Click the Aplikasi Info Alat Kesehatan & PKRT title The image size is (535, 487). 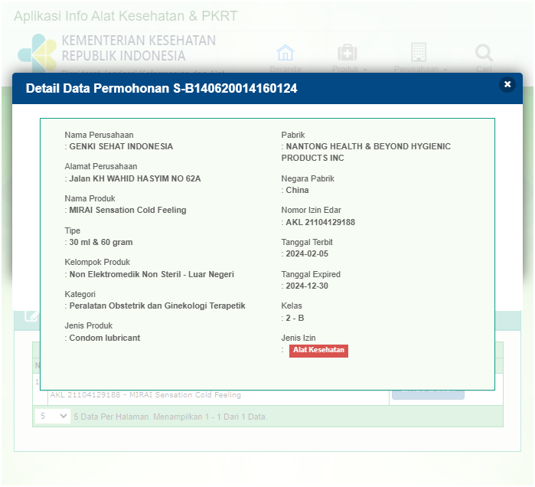(x=126, y=16)
